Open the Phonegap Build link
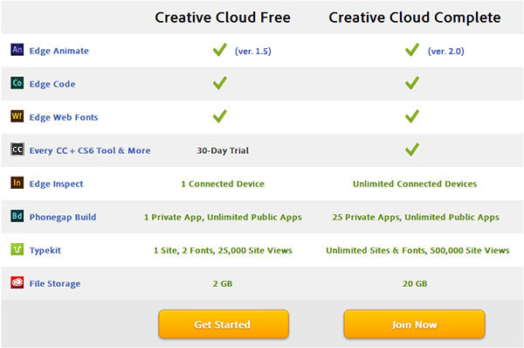 [63, 217]
